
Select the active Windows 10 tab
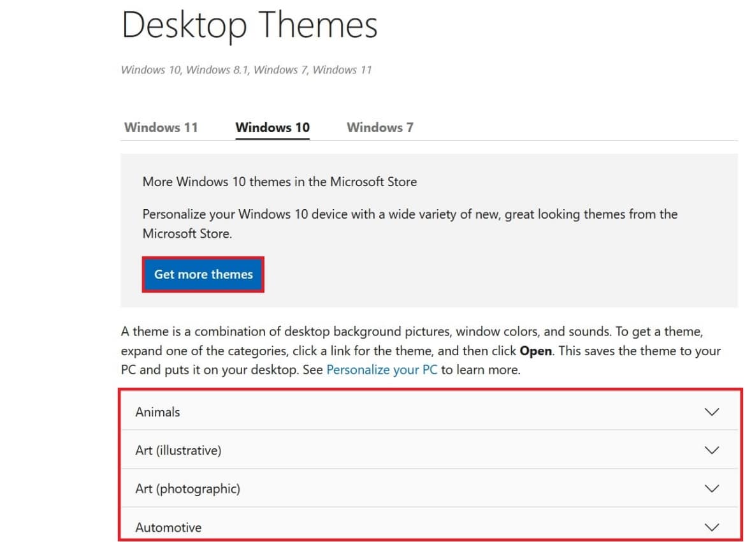[x=272, y=127]
